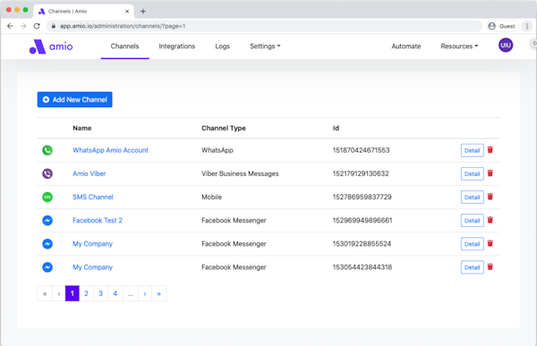Select page 1 in pagination
The image size is (537, 346).
point(72,293)
